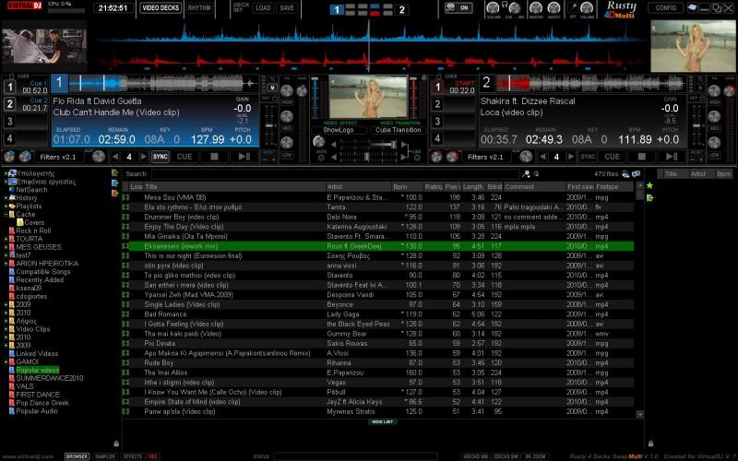738x461 pixels.
Task: Adjust deck 1 MID EQ knob
Action: [x=287, y=117]
